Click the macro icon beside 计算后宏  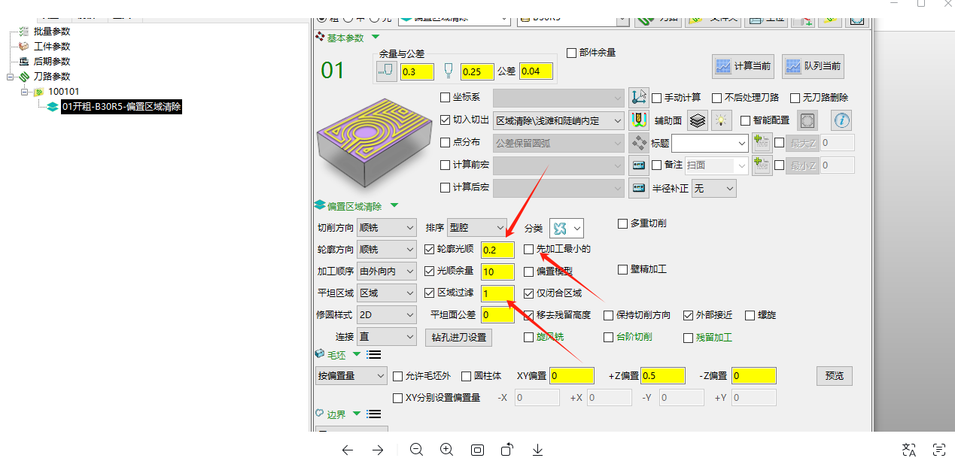[x=638, y=187]
